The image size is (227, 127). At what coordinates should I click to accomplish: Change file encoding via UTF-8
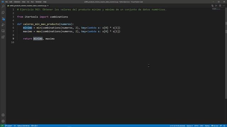(196, 126)
